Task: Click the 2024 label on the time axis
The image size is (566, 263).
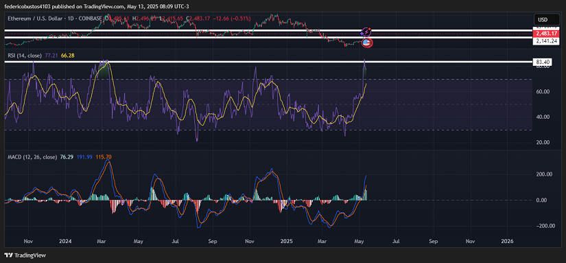Action: pos(65,240)
